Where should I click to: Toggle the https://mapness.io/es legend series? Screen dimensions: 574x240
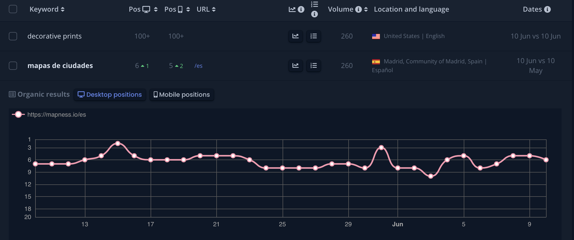click(49, 115)
